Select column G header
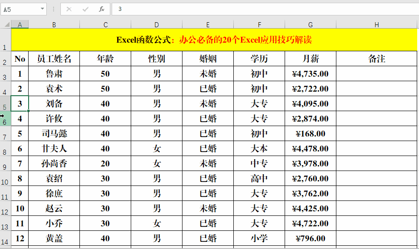 311,25
